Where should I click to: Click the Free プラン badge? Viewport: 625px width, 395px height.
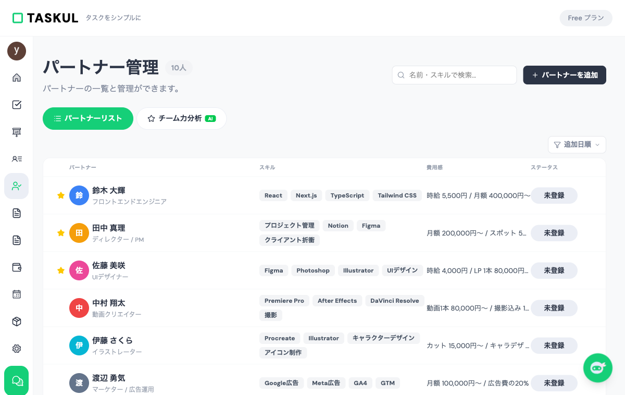point(586,18)
